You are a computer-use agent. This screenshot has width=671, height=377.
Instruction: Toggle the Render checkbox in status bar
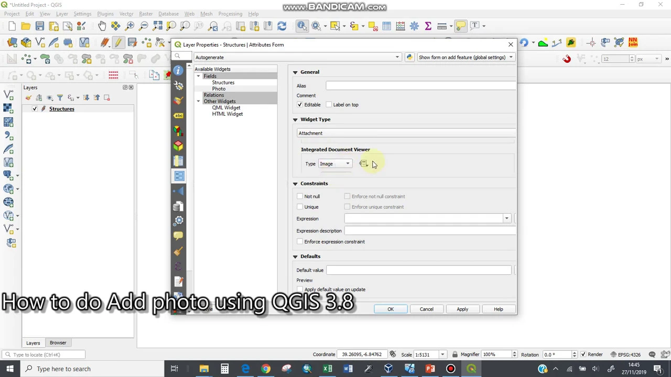coord(583,354)
